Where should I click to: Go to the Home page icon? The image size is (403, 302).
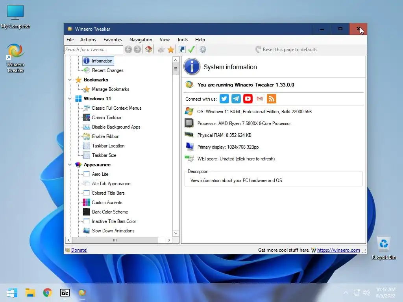[148, 49]
